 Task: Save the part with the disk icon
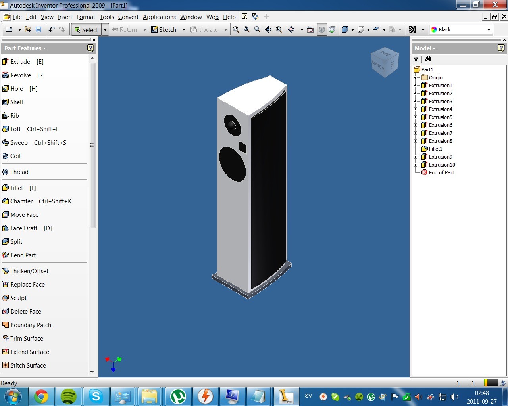click(38, 29)
